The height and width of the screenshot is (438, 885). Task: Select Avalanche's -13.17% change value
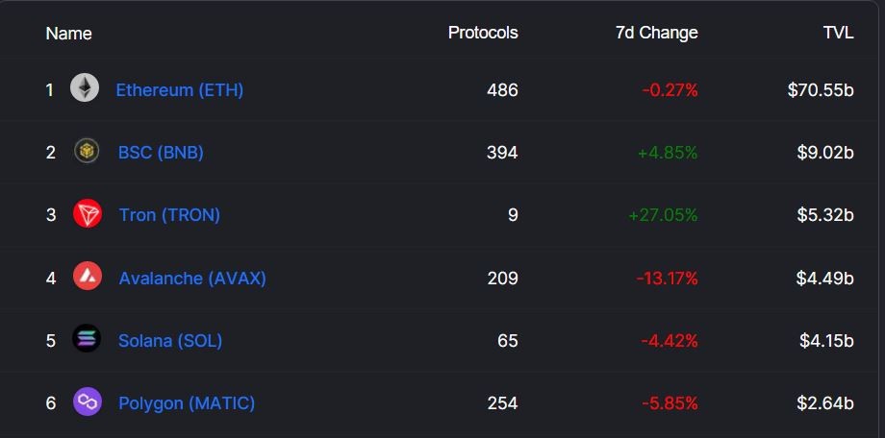tap(668, 279)
